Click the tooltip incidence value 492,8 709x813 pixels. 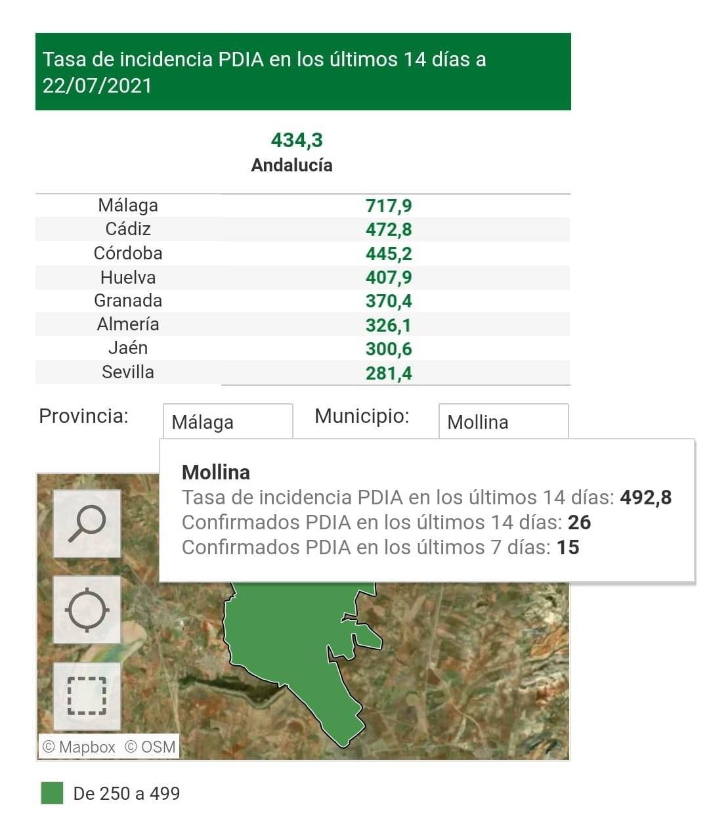tap(646, 497)
